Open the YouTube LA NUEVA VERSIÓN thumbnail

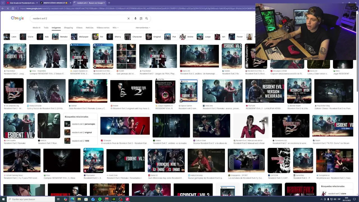tap(265, 91)
